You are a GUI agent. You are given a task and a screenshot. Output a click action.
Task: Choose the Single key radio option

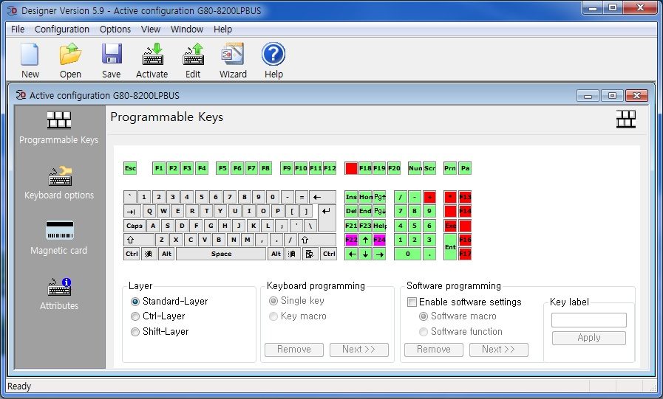pyautogui.click(x=273, y=301)
